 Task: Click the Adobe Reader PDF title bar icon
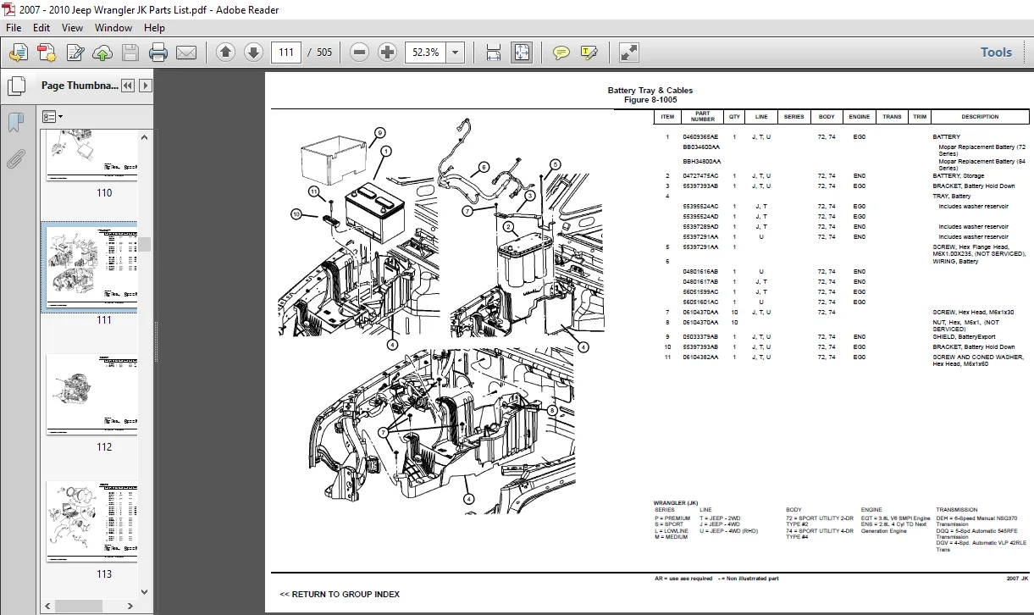coord(10,9)
